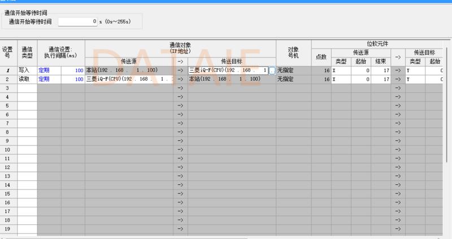Click the 通信设置:执行间隔(ms) column header
The height and width of the screenshot is (239, 452).
pyautogui.click(x=61, y=53)
